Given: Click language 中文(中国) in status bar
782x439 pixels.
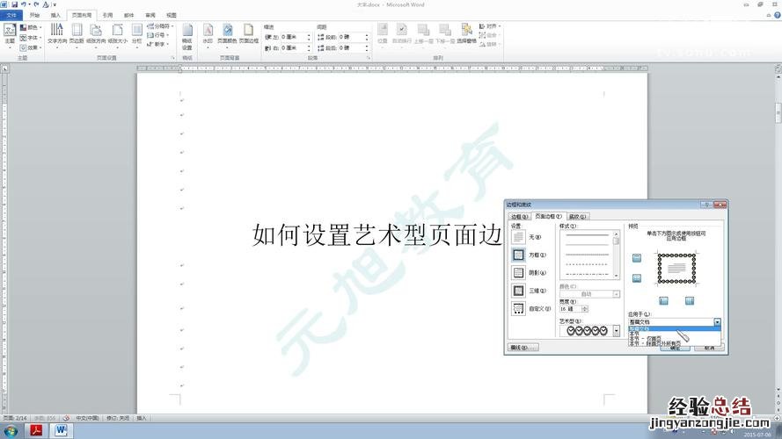Looking at the screenshot, I should 87,418.
